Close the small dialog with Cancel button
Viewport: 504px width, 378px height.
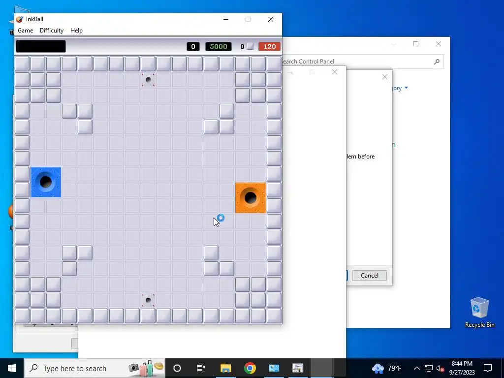point(385,77)
